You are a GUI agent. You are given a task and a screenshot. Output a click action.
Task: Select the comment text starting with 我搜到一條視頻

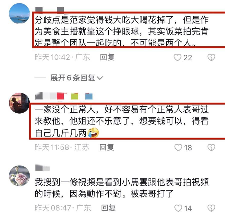pos(122,188)
